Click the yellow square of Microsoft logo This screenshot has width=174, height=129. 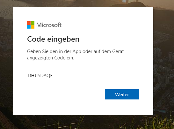33,27
